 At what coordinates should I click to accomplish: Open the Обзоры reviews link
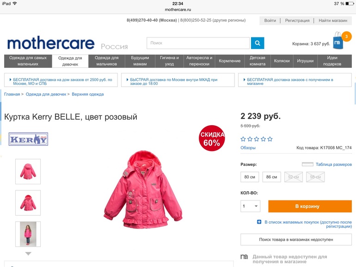(x=248, y=148)
